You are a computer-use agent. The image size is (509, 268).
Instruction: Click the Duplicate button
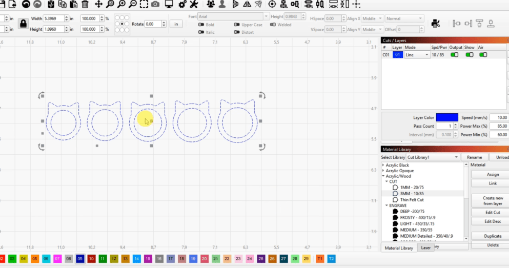pos(492,236)
